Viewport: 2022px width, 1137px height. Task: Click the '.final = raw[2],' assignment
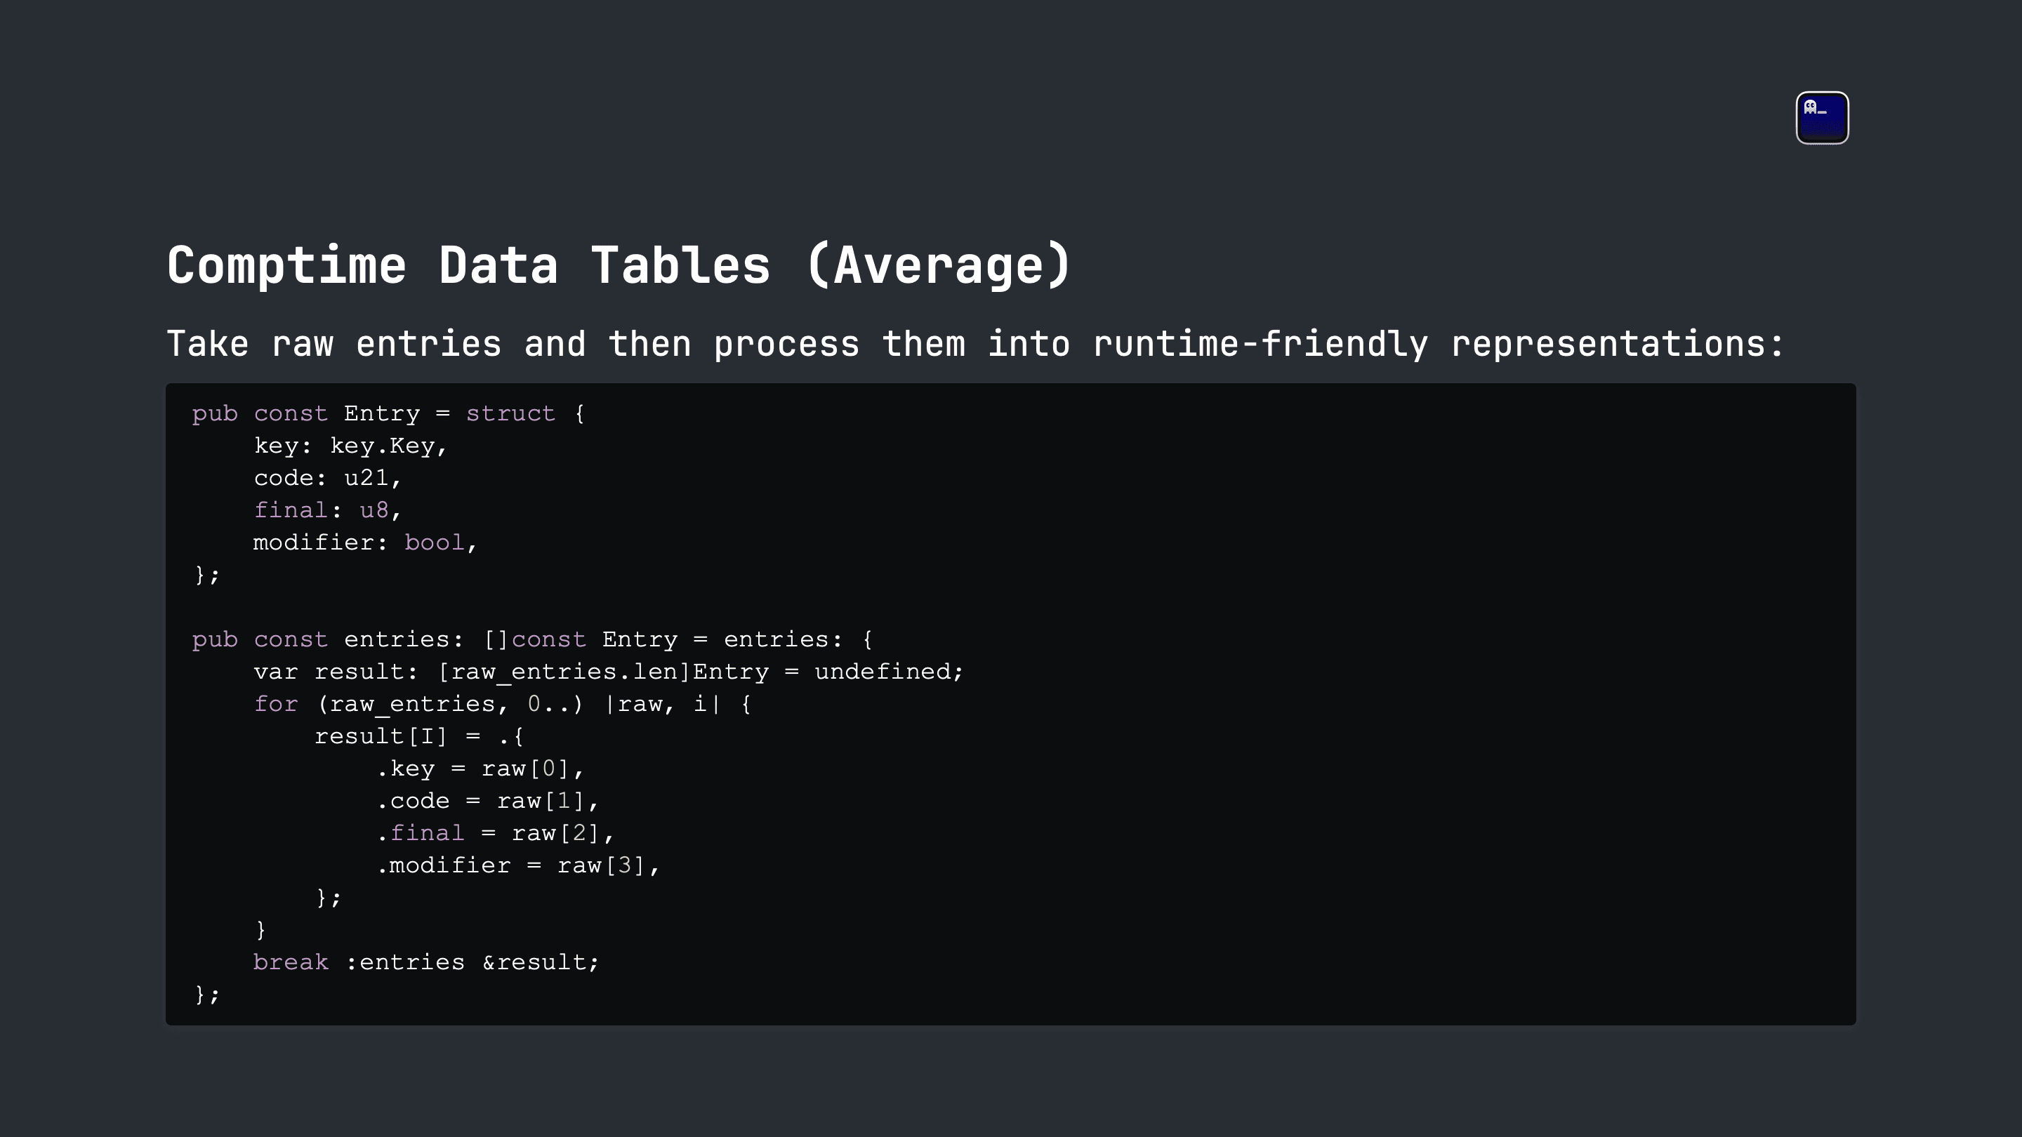495,832
